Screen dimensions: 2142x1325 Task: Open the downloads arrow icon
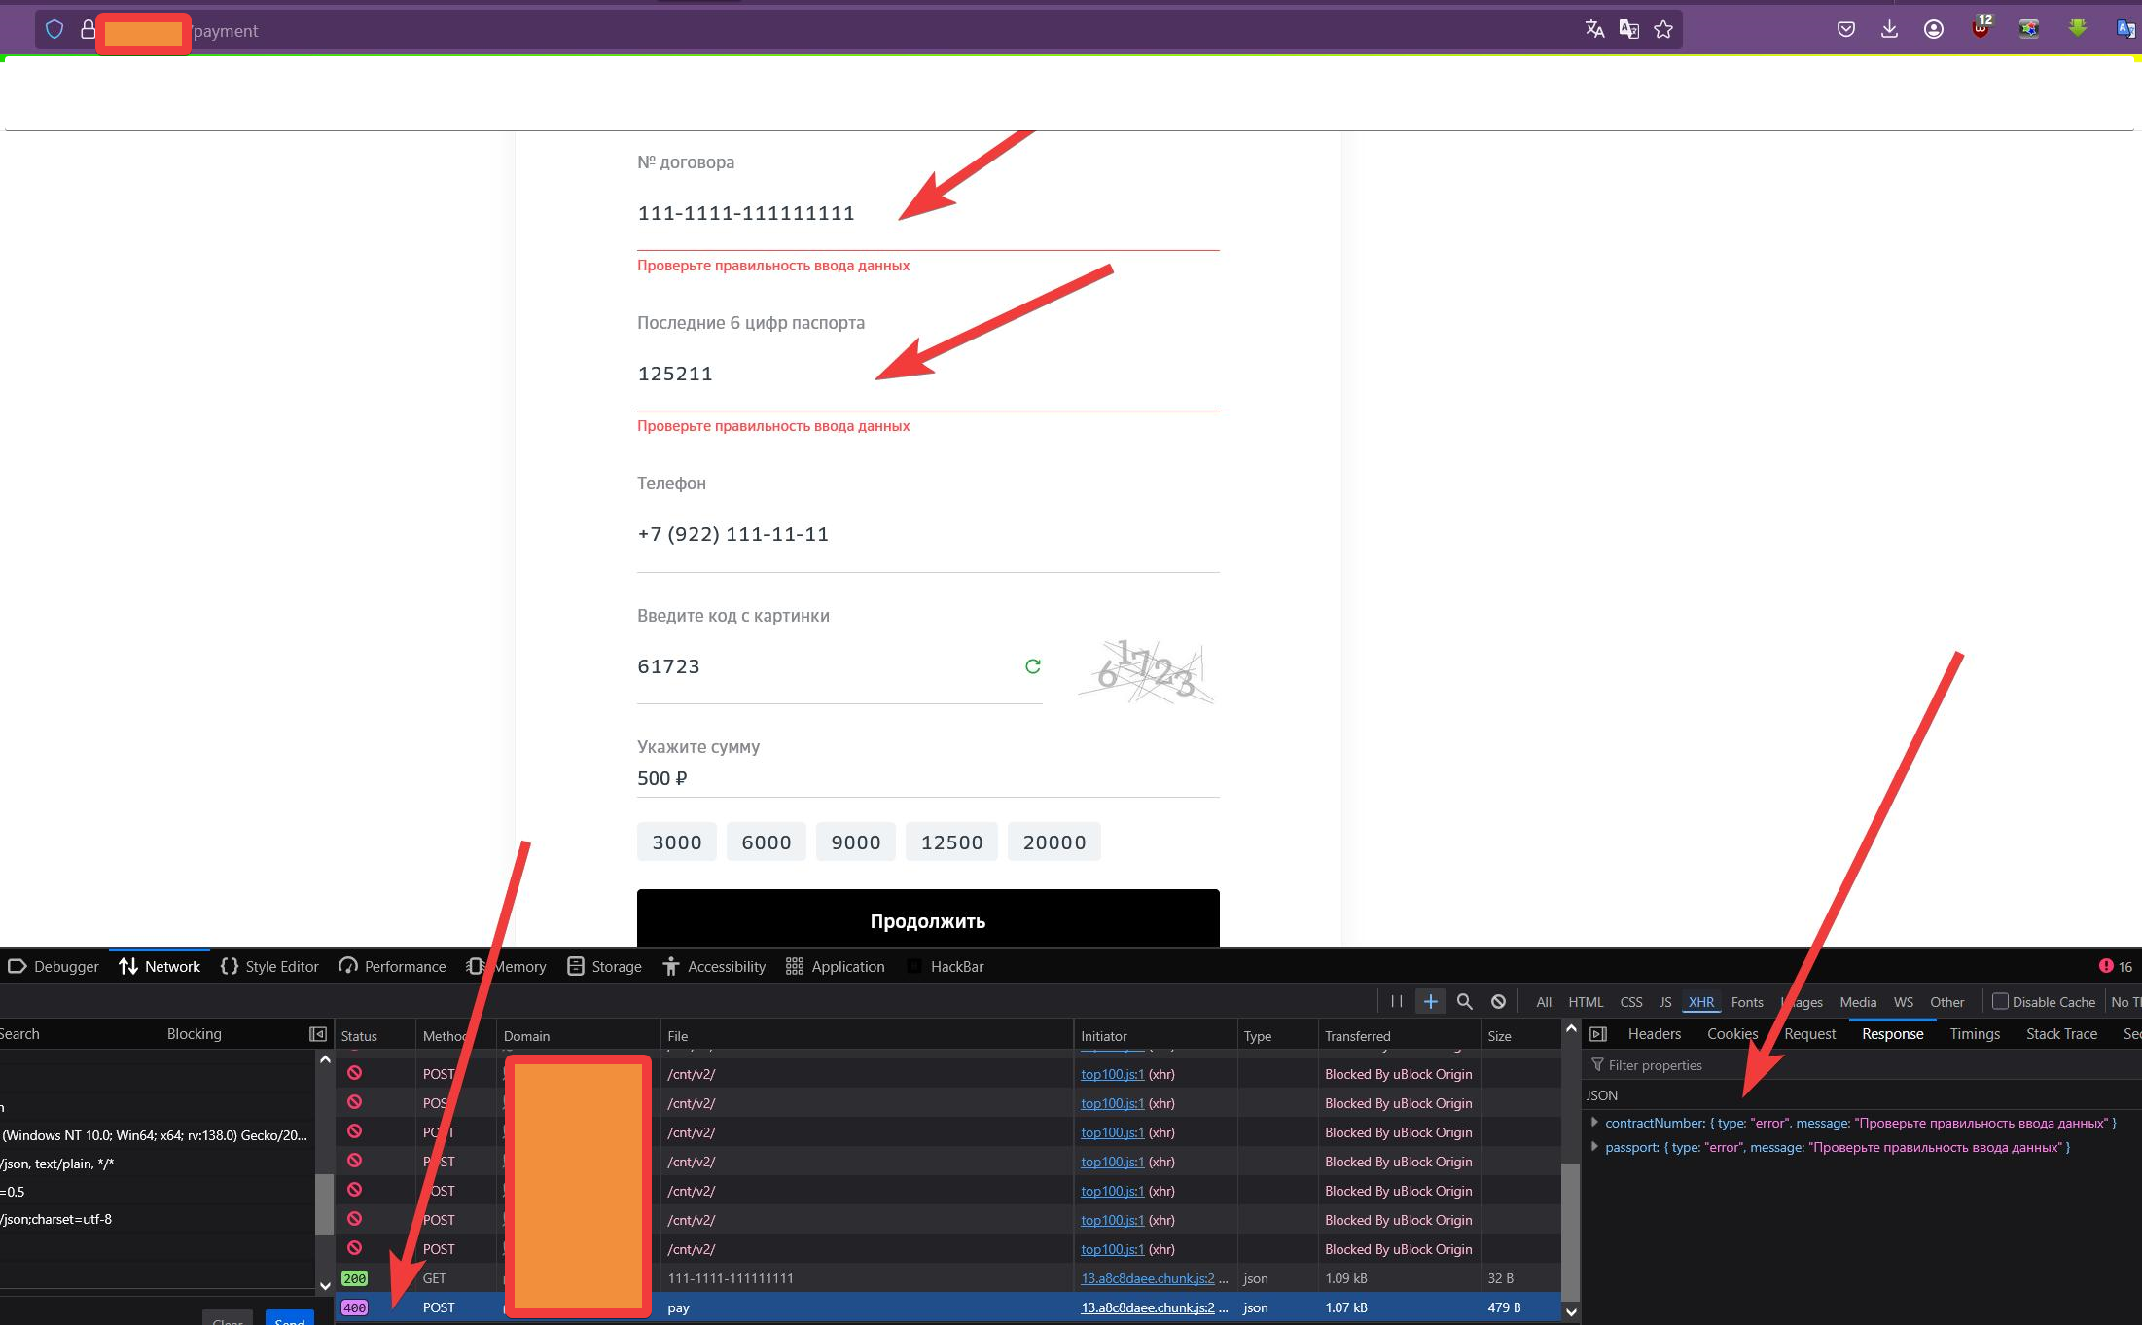click(x=1889, y=29)
